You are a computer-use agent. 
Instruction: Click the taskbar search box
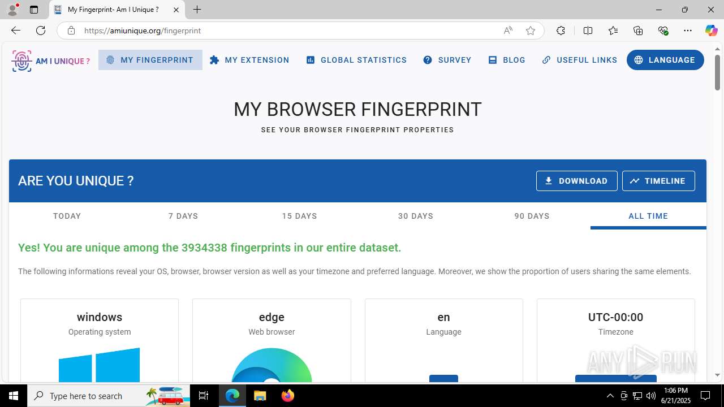pos(109,396)
